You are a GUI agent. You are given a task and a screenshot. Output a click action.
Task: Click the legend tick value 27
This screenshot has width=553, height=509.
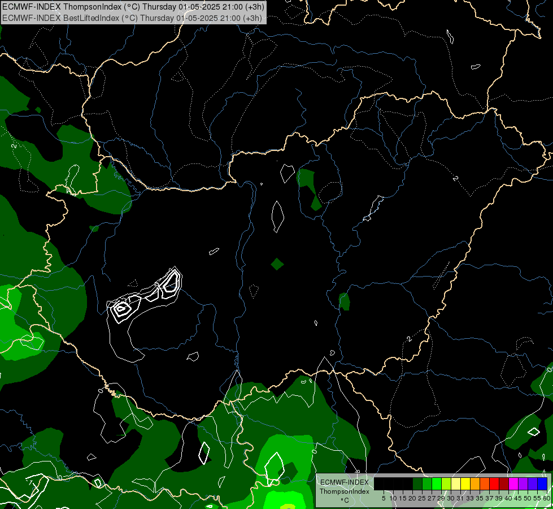point(432,498)
